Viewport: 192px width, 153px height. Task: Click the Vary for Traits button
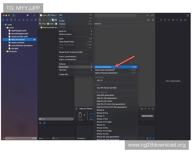[148, 116]
